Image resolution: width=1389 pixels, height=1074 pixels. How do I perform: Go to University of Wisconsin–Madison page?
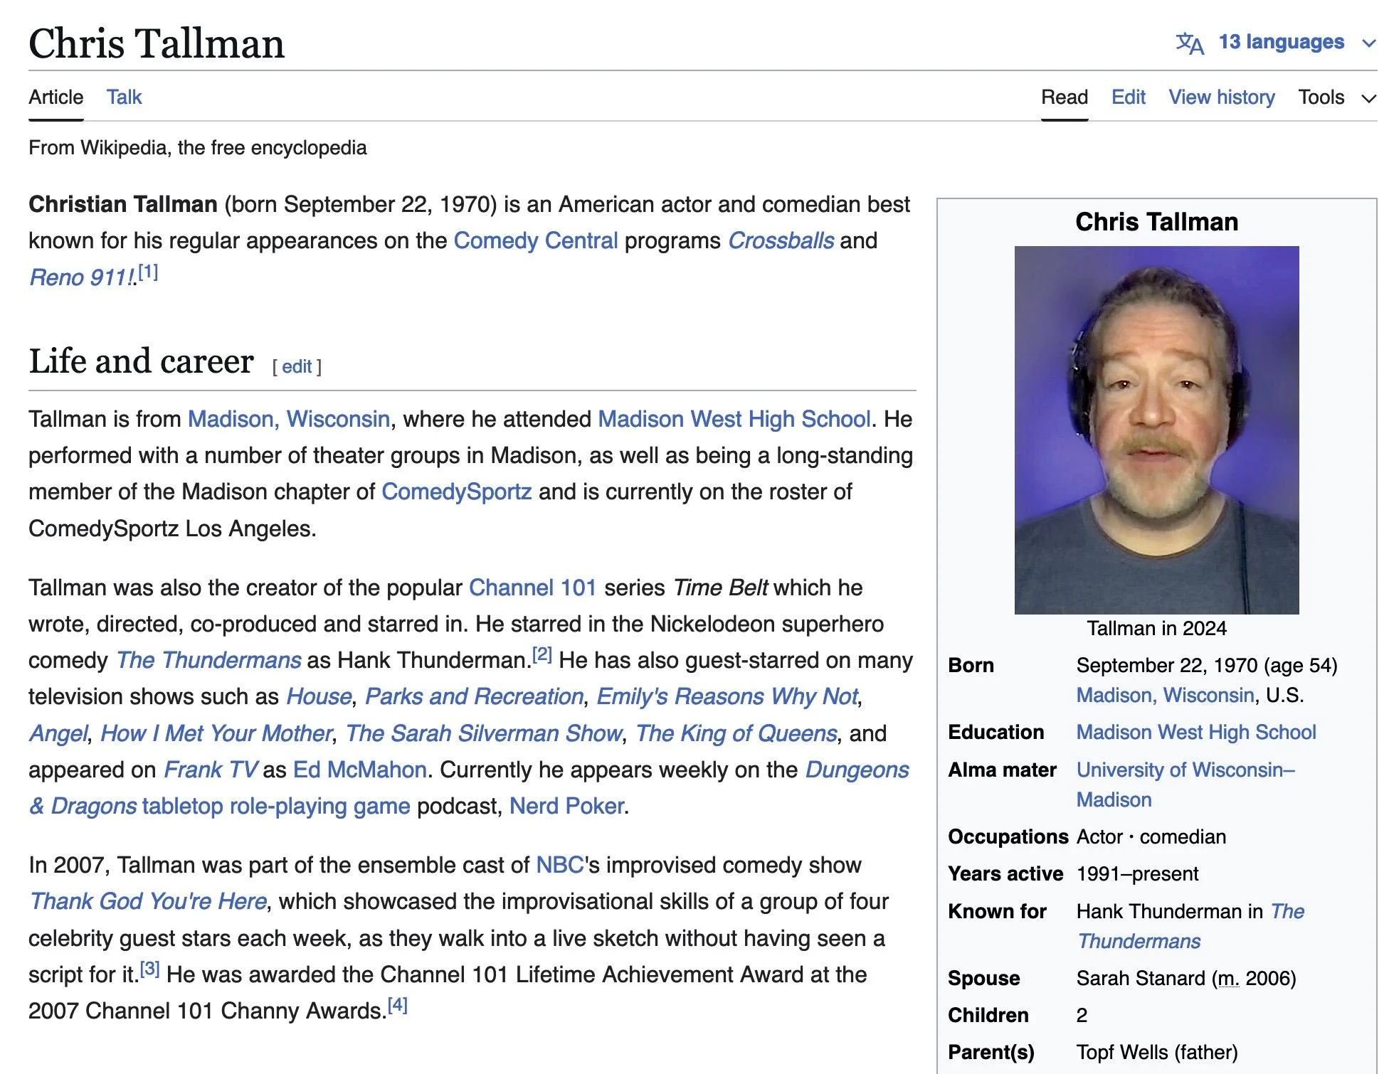click(1185, 770)
